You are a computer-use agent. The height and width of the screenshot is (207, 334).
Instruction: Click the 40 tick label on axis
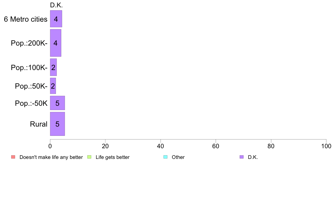click(x=161, y=146)
